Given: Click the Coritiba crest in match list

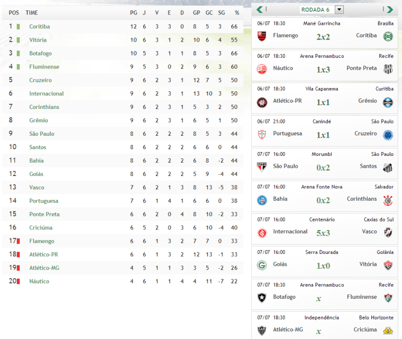Looking at the screenshot, I should (388, 36).
